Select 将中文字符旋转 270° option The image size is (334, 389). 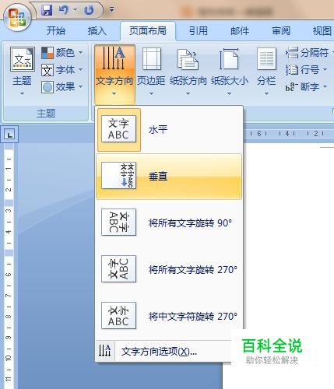tap(169, 316)
